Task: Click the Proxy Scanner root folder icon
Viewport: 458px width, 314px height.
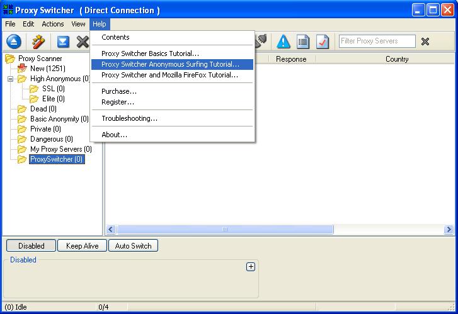Action: pyautogui.click(x=10, y=59)
